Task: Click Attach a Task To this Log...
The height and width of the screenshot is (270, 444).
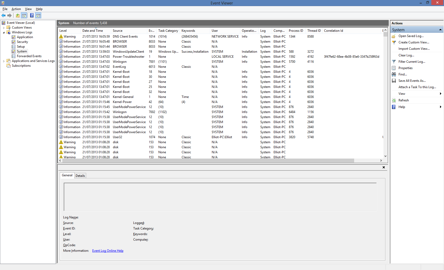Action: click(417, 87)
